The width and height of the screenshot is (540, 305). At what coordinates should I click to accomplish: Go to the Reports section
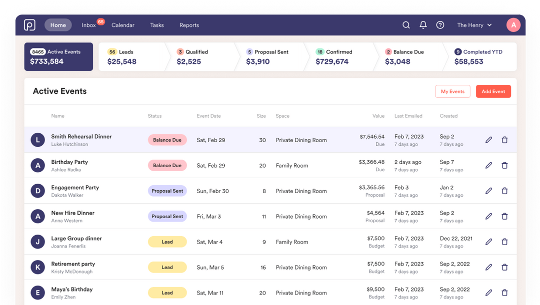click(189, 24)
